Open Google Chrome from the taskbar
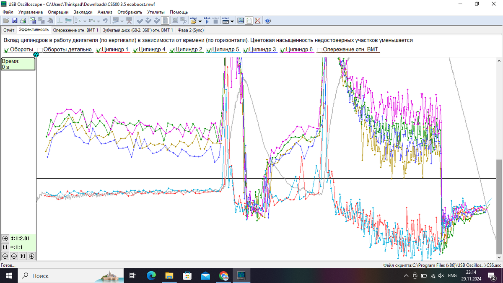 (x=223, y=275)
